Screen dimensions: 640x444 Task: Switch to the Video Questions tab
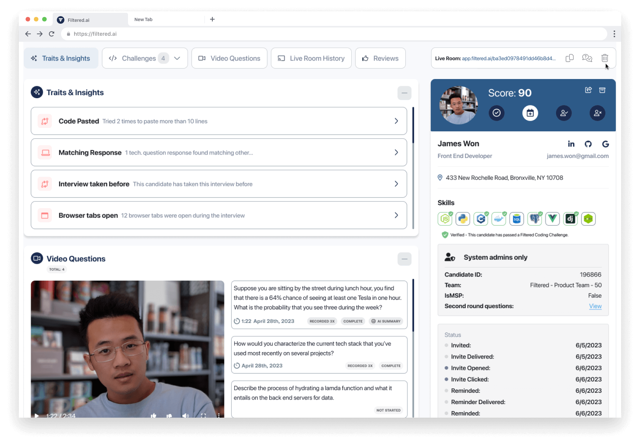pos(229,58)
